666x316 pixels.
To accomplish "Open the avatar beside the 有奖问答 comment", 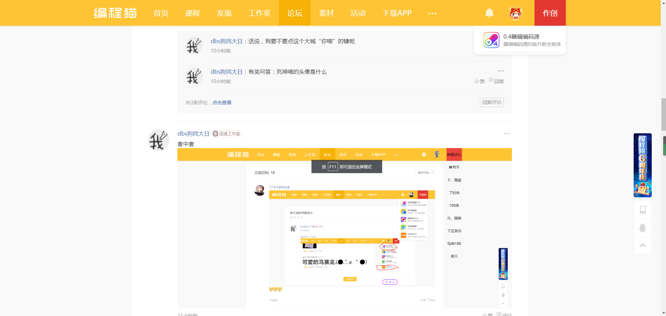I will 194,76.
